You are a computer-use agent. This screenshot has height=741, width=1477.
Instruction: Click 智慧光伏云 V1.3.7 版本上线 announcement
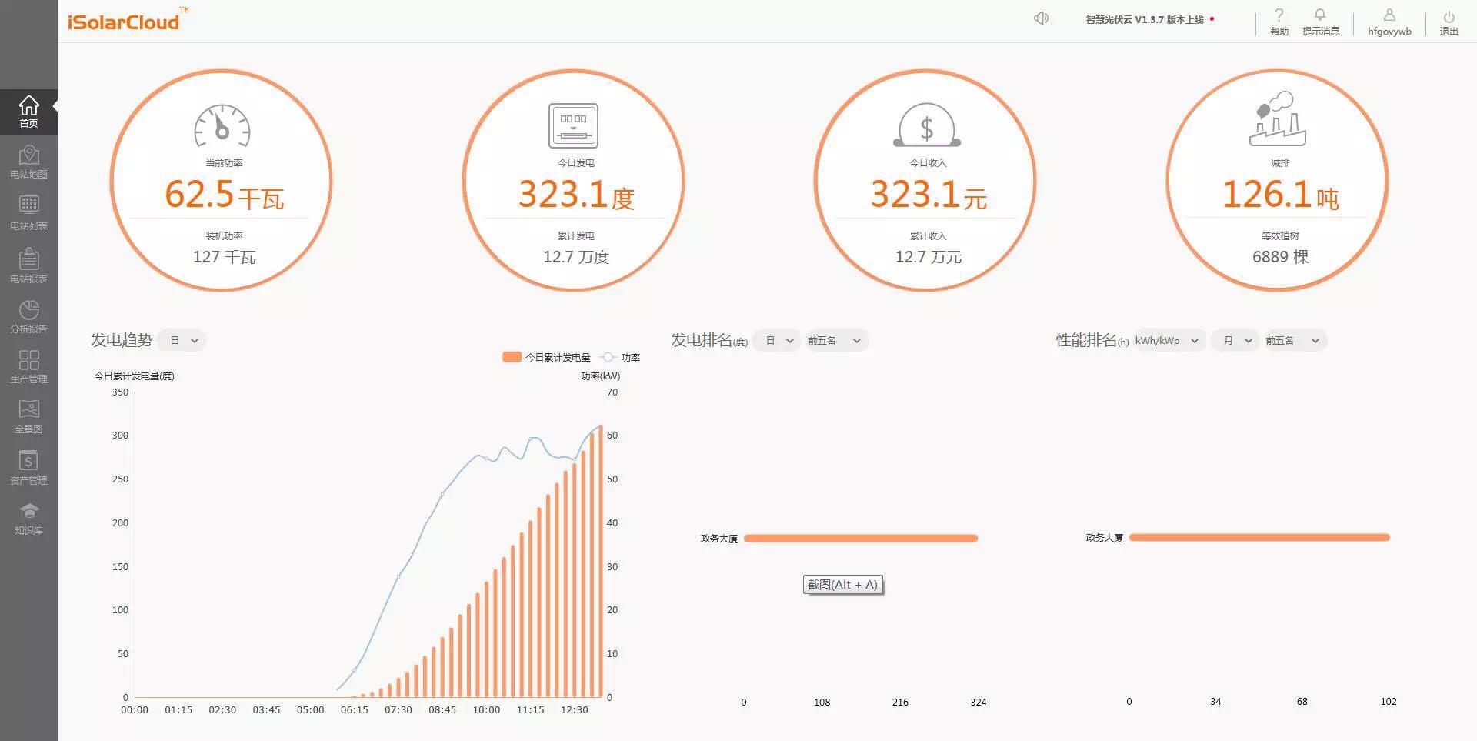pyautogui.click(x=1145, y=20)
